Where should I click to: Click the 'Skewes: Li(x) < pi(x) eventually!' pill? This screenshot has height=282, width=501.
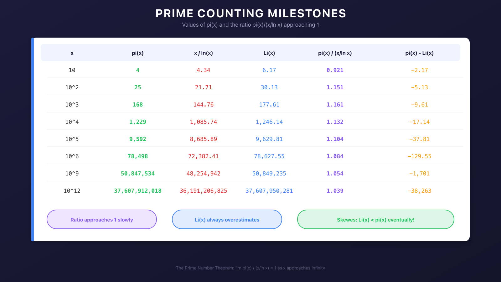(x=375, y=220)
